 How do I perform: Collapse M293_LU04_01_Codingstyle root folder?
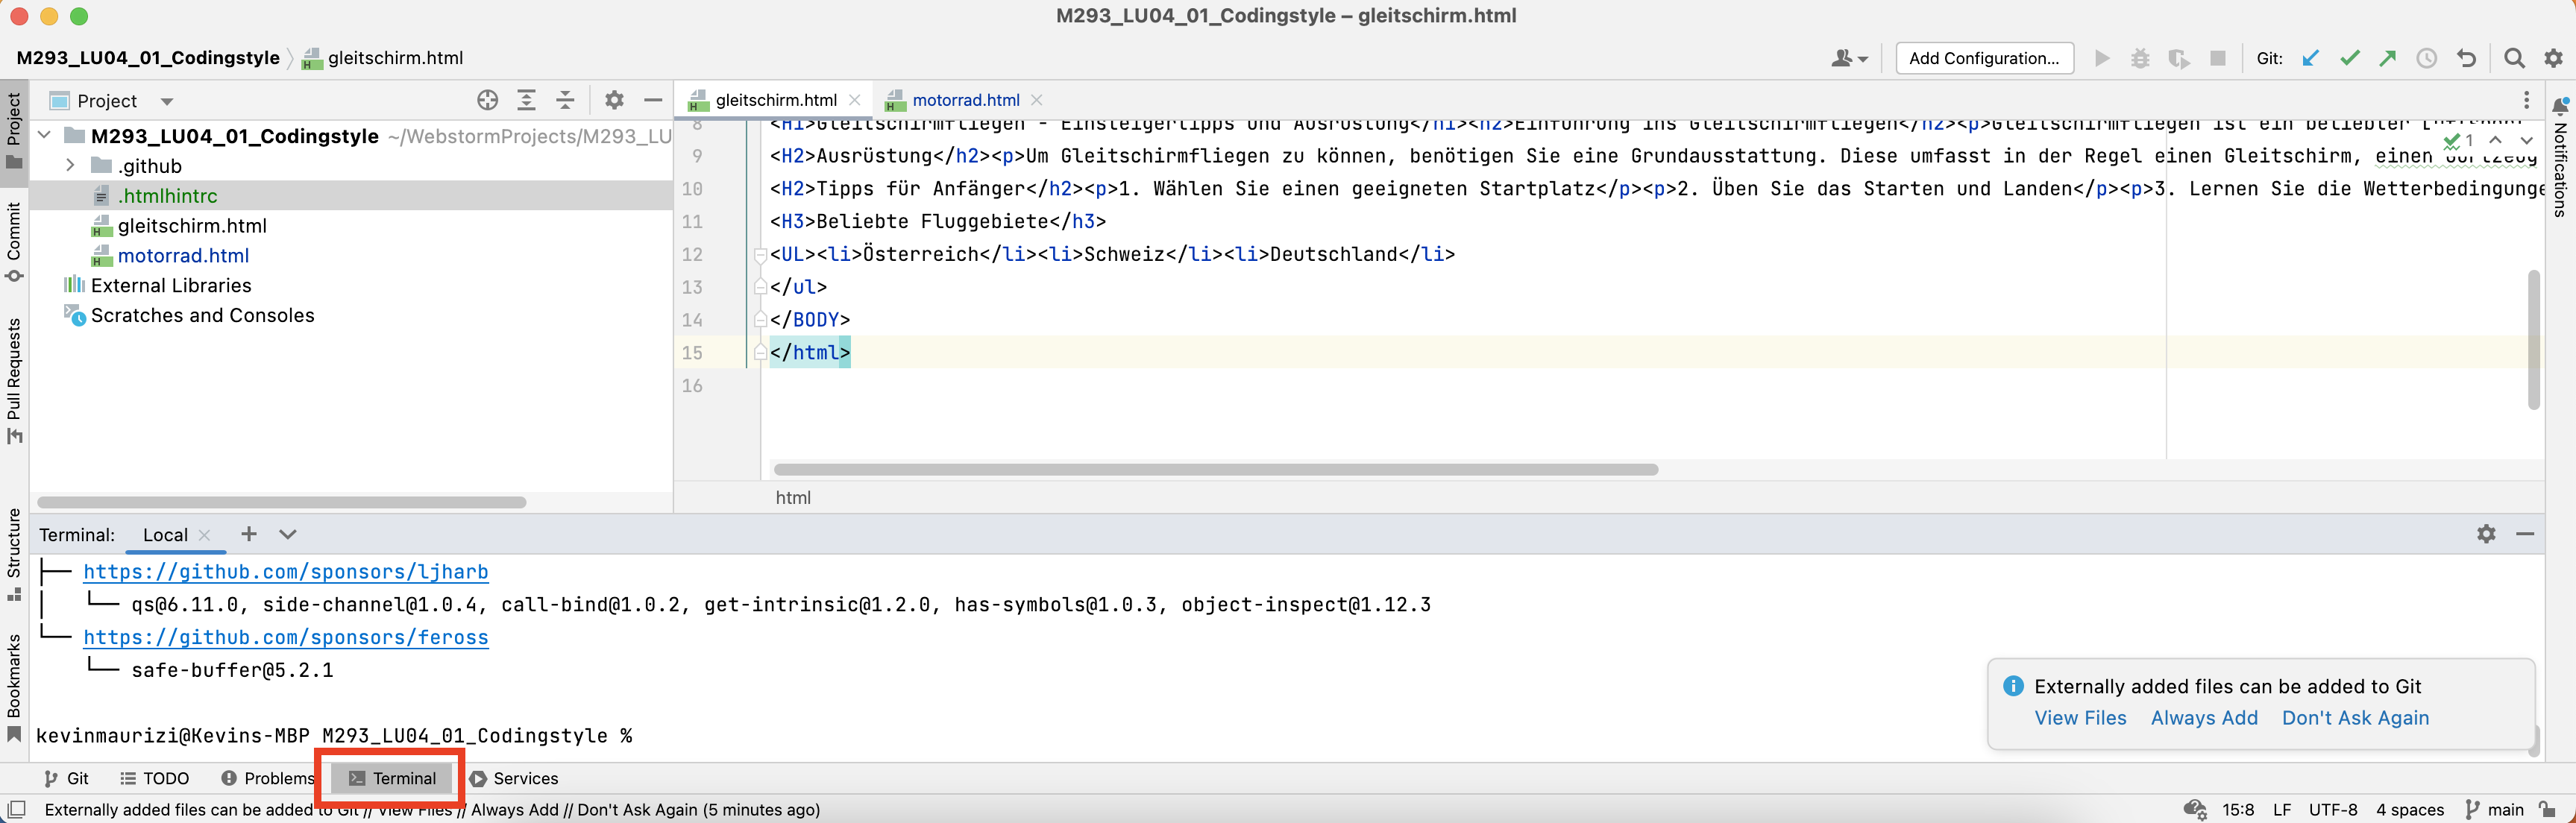point(44,135)
